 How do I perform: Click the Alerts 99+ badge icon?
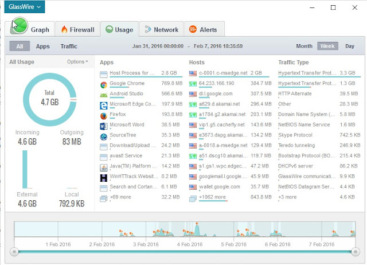[193, 29]
